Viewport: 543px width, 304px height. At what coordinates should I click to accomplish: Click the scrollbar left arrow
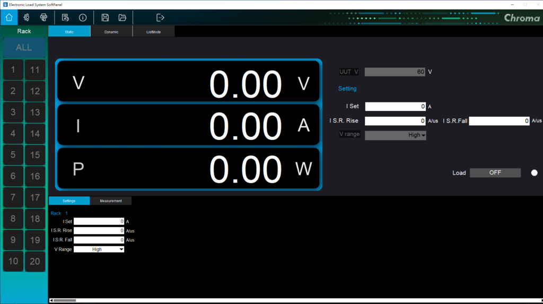point(51,300)
